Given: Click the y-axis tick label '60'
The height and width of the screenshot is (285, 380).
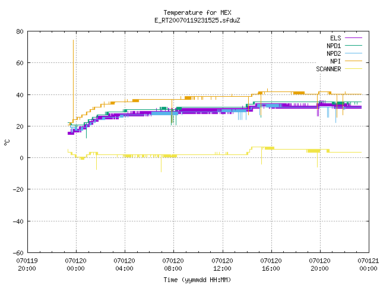Looking at the screenshot, I should (x=20, y=63).
